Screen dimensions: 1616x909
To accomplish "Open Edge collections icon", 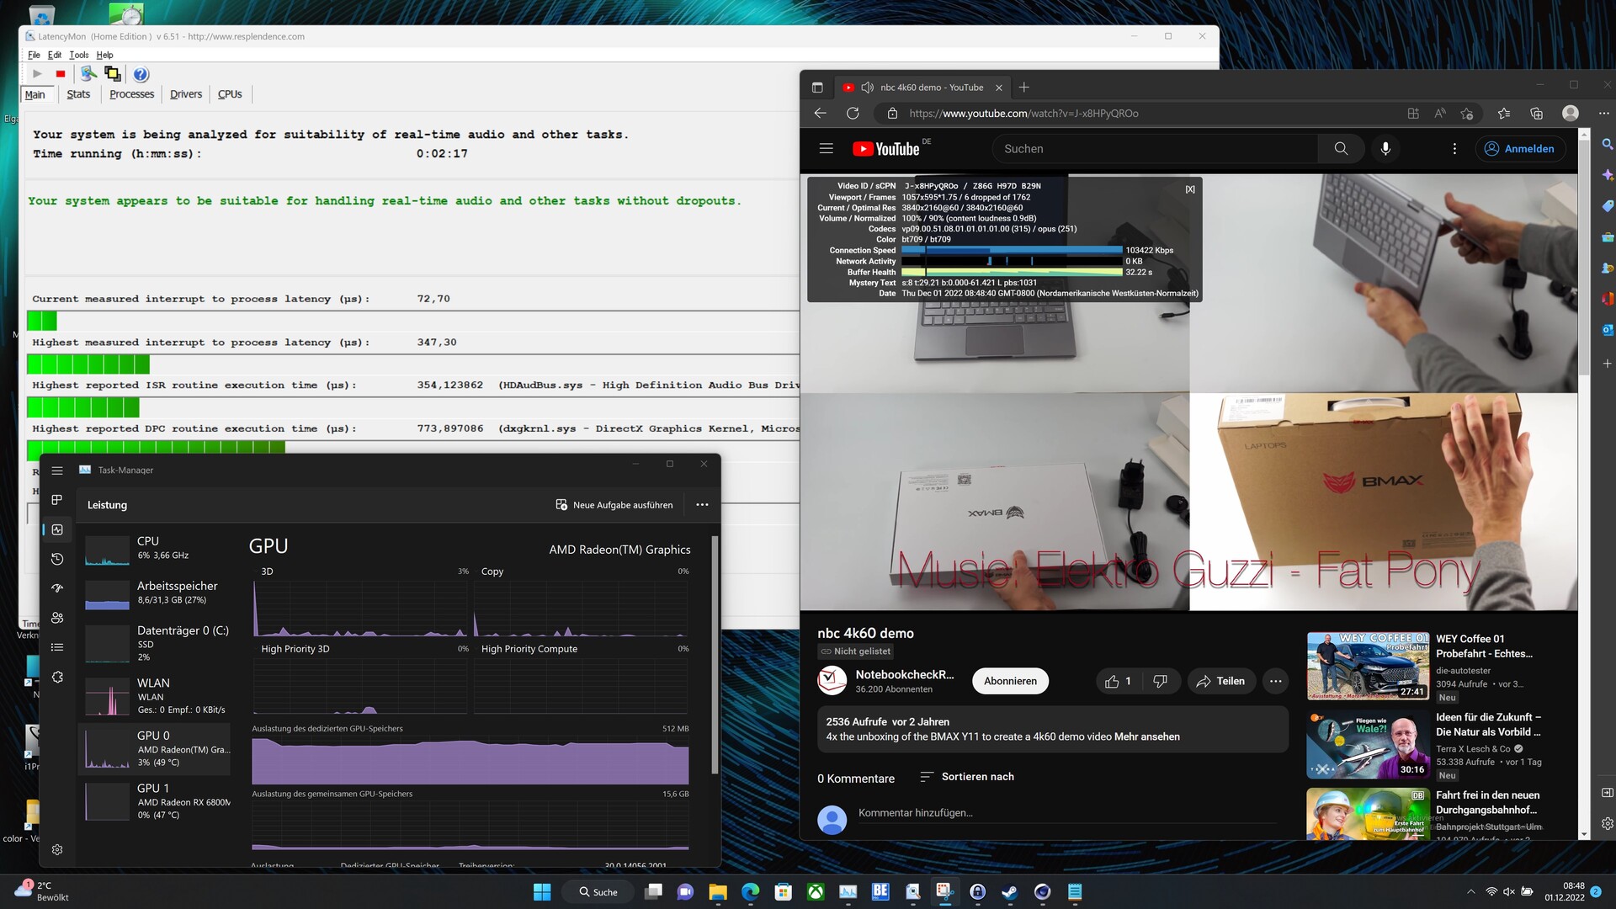I will tap(1537, 114).
